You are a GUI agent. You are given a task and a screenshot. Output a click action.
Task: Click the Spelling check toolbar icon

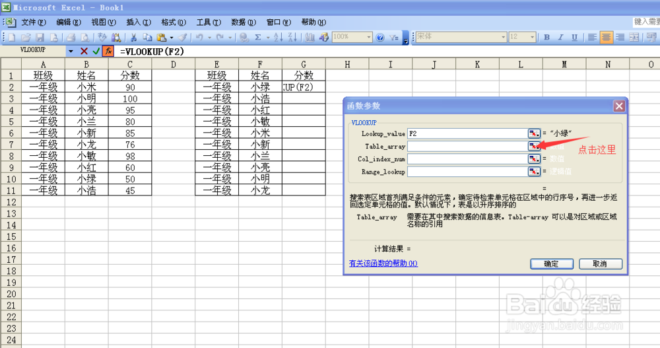click(102, 38)
